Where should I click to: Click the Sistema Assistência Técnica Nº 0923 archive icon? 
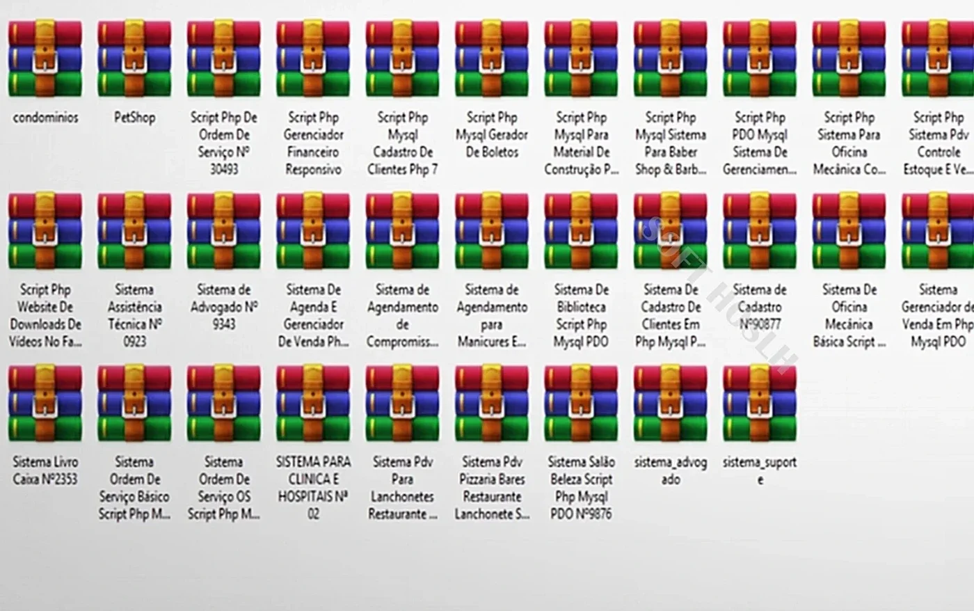tap(134, 231)
